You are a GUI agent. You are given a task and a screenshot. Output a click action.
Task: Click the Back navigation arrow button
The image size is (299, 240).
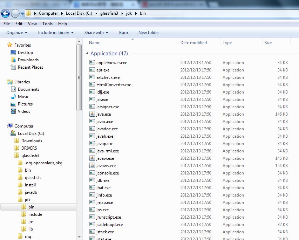pos(6,14)
